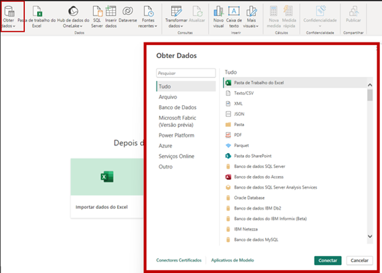
Task: Select the Parquet connector
Action: [x=295, y=146]
